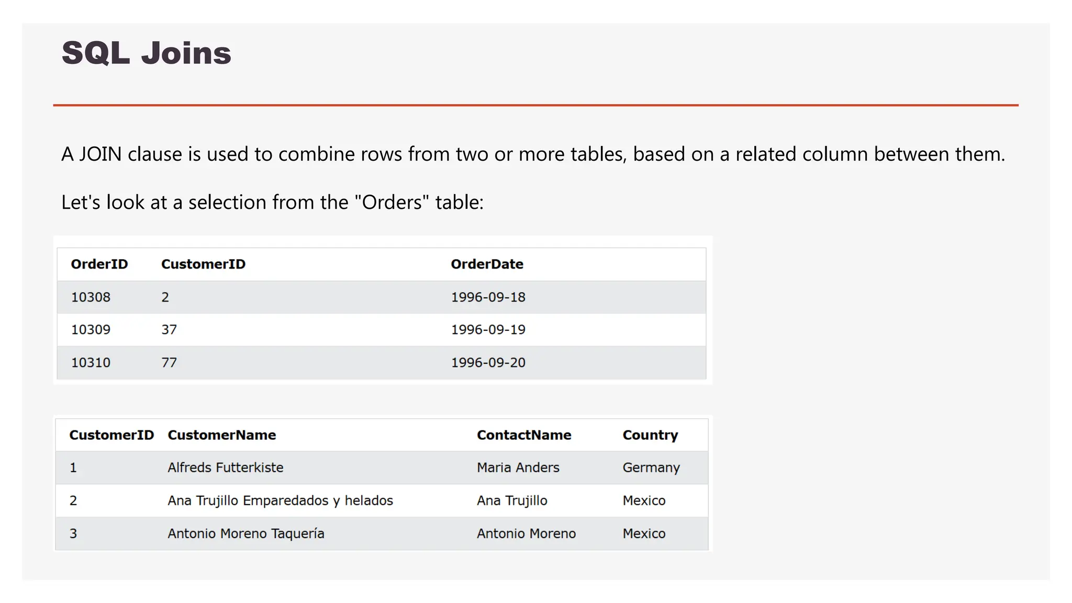Click order ID cell 10309

click(91, 330)
